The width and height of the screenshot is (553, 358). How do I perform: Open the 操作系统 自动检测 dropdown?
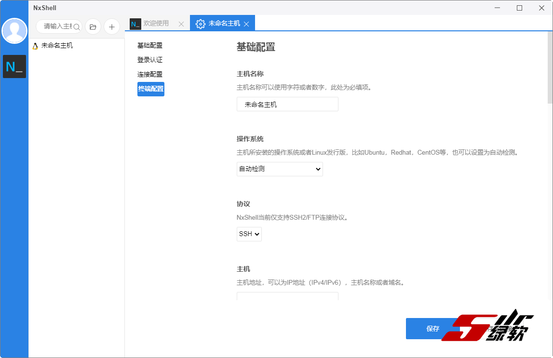point(280,169)
